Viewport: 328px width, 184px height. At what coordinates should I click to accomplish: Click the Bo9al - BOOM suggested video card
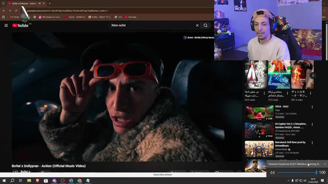tap(199, 38)
